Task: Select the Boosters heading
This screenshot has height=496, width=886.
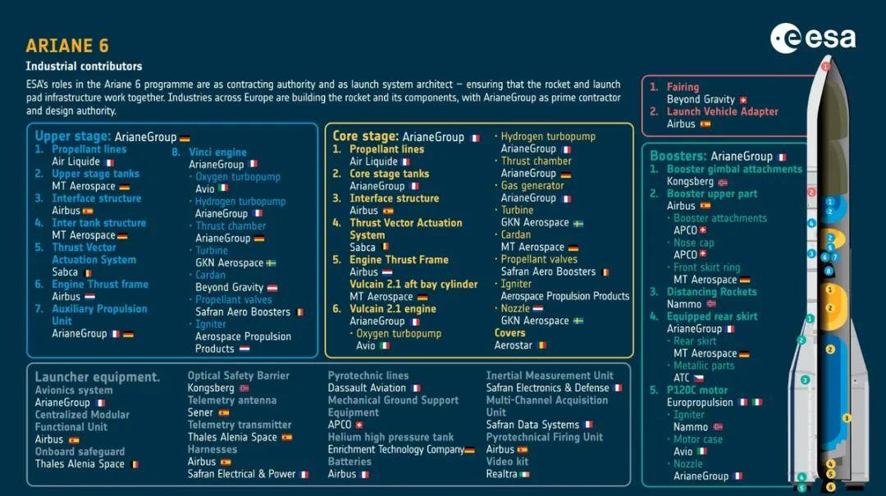Action: 678,156
